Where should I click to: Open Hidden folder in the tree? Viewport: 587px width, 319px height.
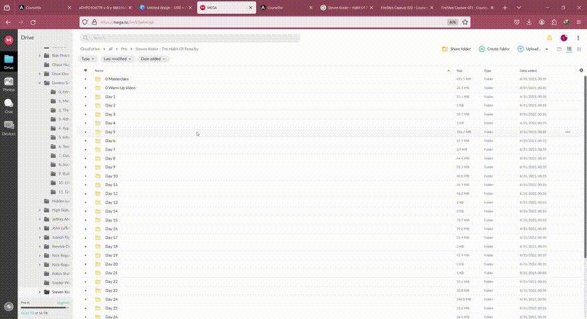click(x=57, y=201)
